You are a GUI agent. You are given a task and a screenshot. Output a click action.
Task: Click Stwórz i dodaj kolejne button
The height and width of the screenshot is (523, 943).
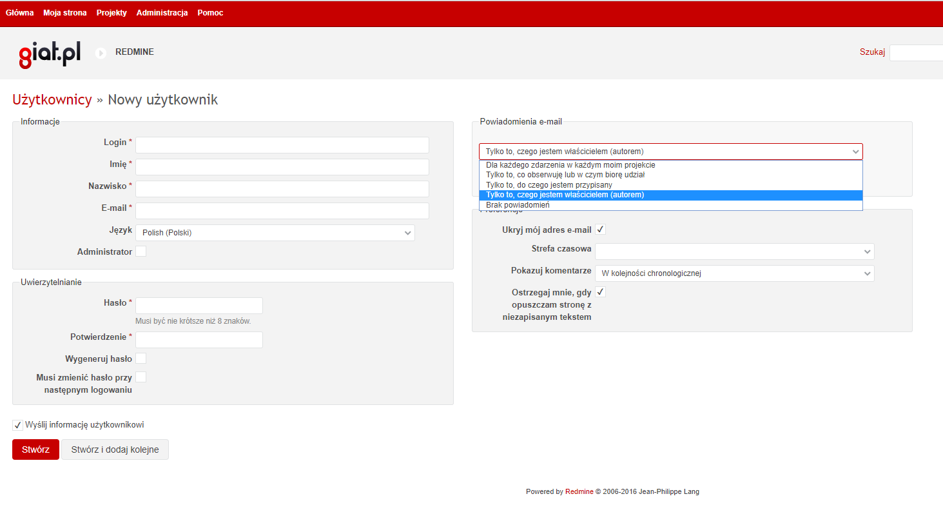tap(115, 449)
